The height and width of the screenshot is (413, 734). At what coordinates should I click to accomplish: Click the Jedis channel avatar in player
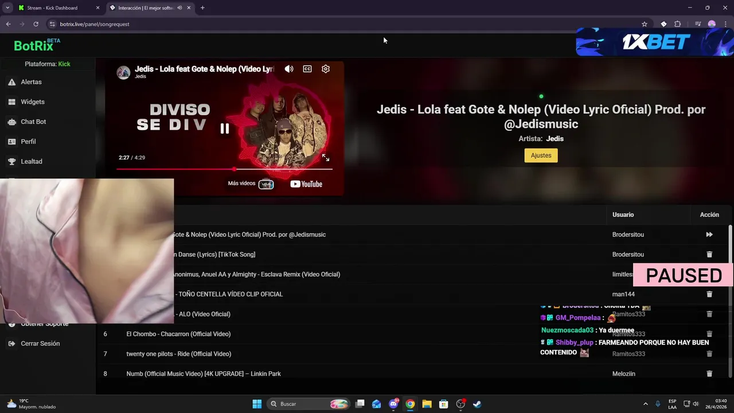click(123, 72)
